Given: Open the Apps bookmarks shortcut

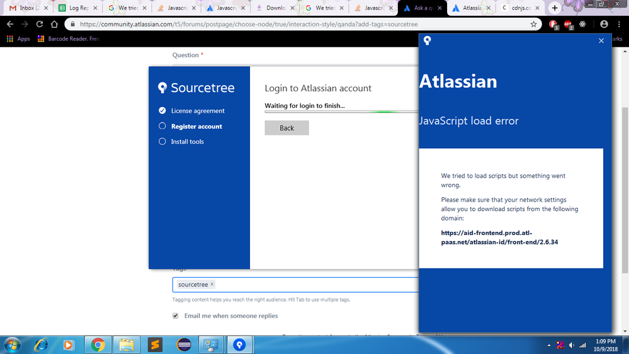Looking at the screenshot, I should click(x=18, y=38).
